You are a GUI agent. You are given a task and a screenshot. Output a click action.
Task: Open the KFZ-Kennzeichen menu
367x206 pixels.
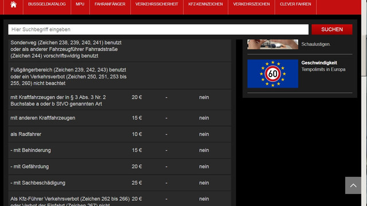click(205, 4)
